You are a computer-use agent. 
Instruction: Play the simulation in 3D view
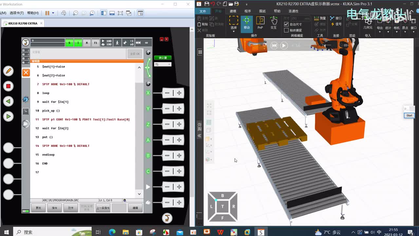pyautogui.click(x=284, y=46)
